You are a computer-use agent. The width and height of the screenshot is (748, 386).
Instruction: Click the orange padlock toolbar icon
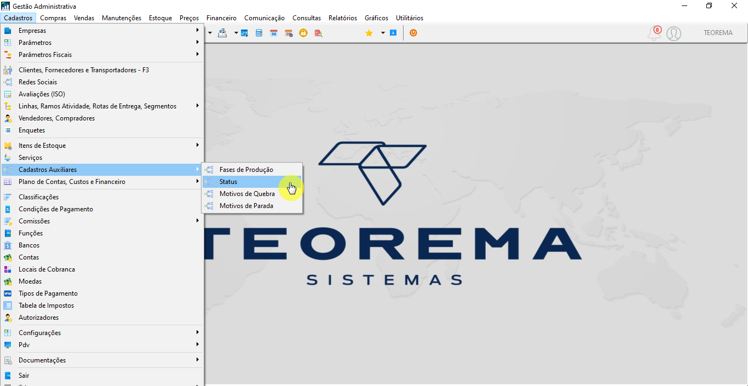[x=303, y=33]
